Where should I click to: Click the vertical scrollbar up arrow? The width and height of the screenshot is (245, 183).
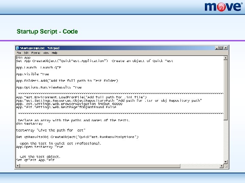tap(225, 58)
